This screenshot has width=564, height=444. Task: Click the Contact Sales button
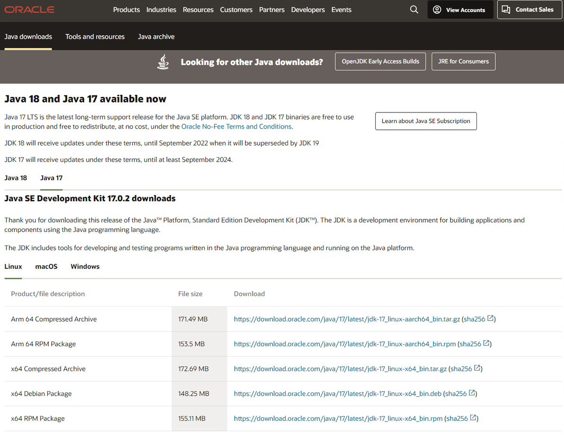click(x=528, y=9)
